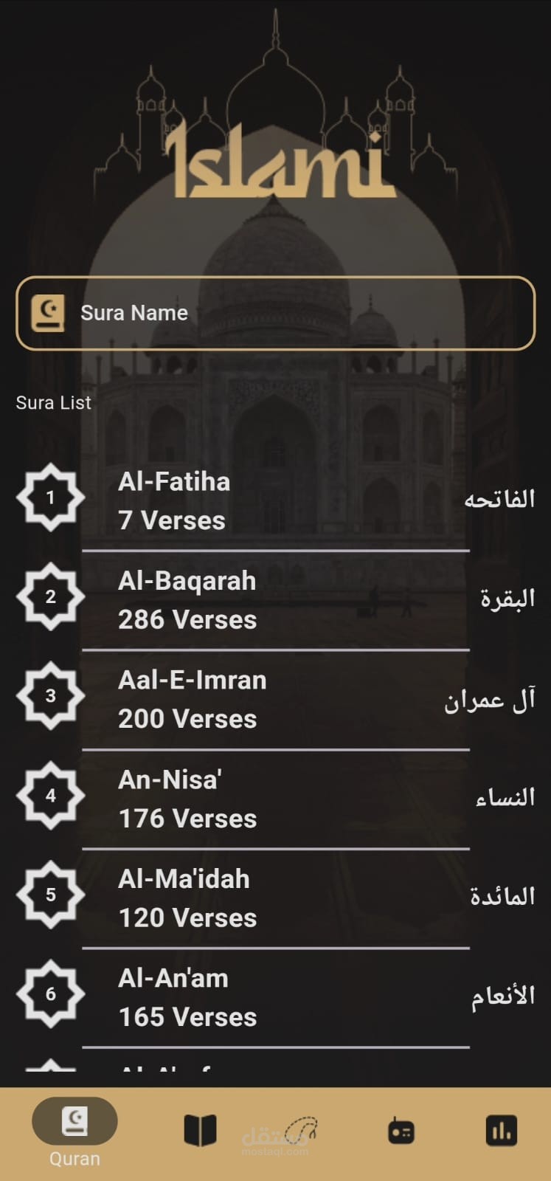Image resolution: width=551 pixels, height=1181 pixels.
Task: Tap the Arabic name البقرة
Action: pos(507,598)
